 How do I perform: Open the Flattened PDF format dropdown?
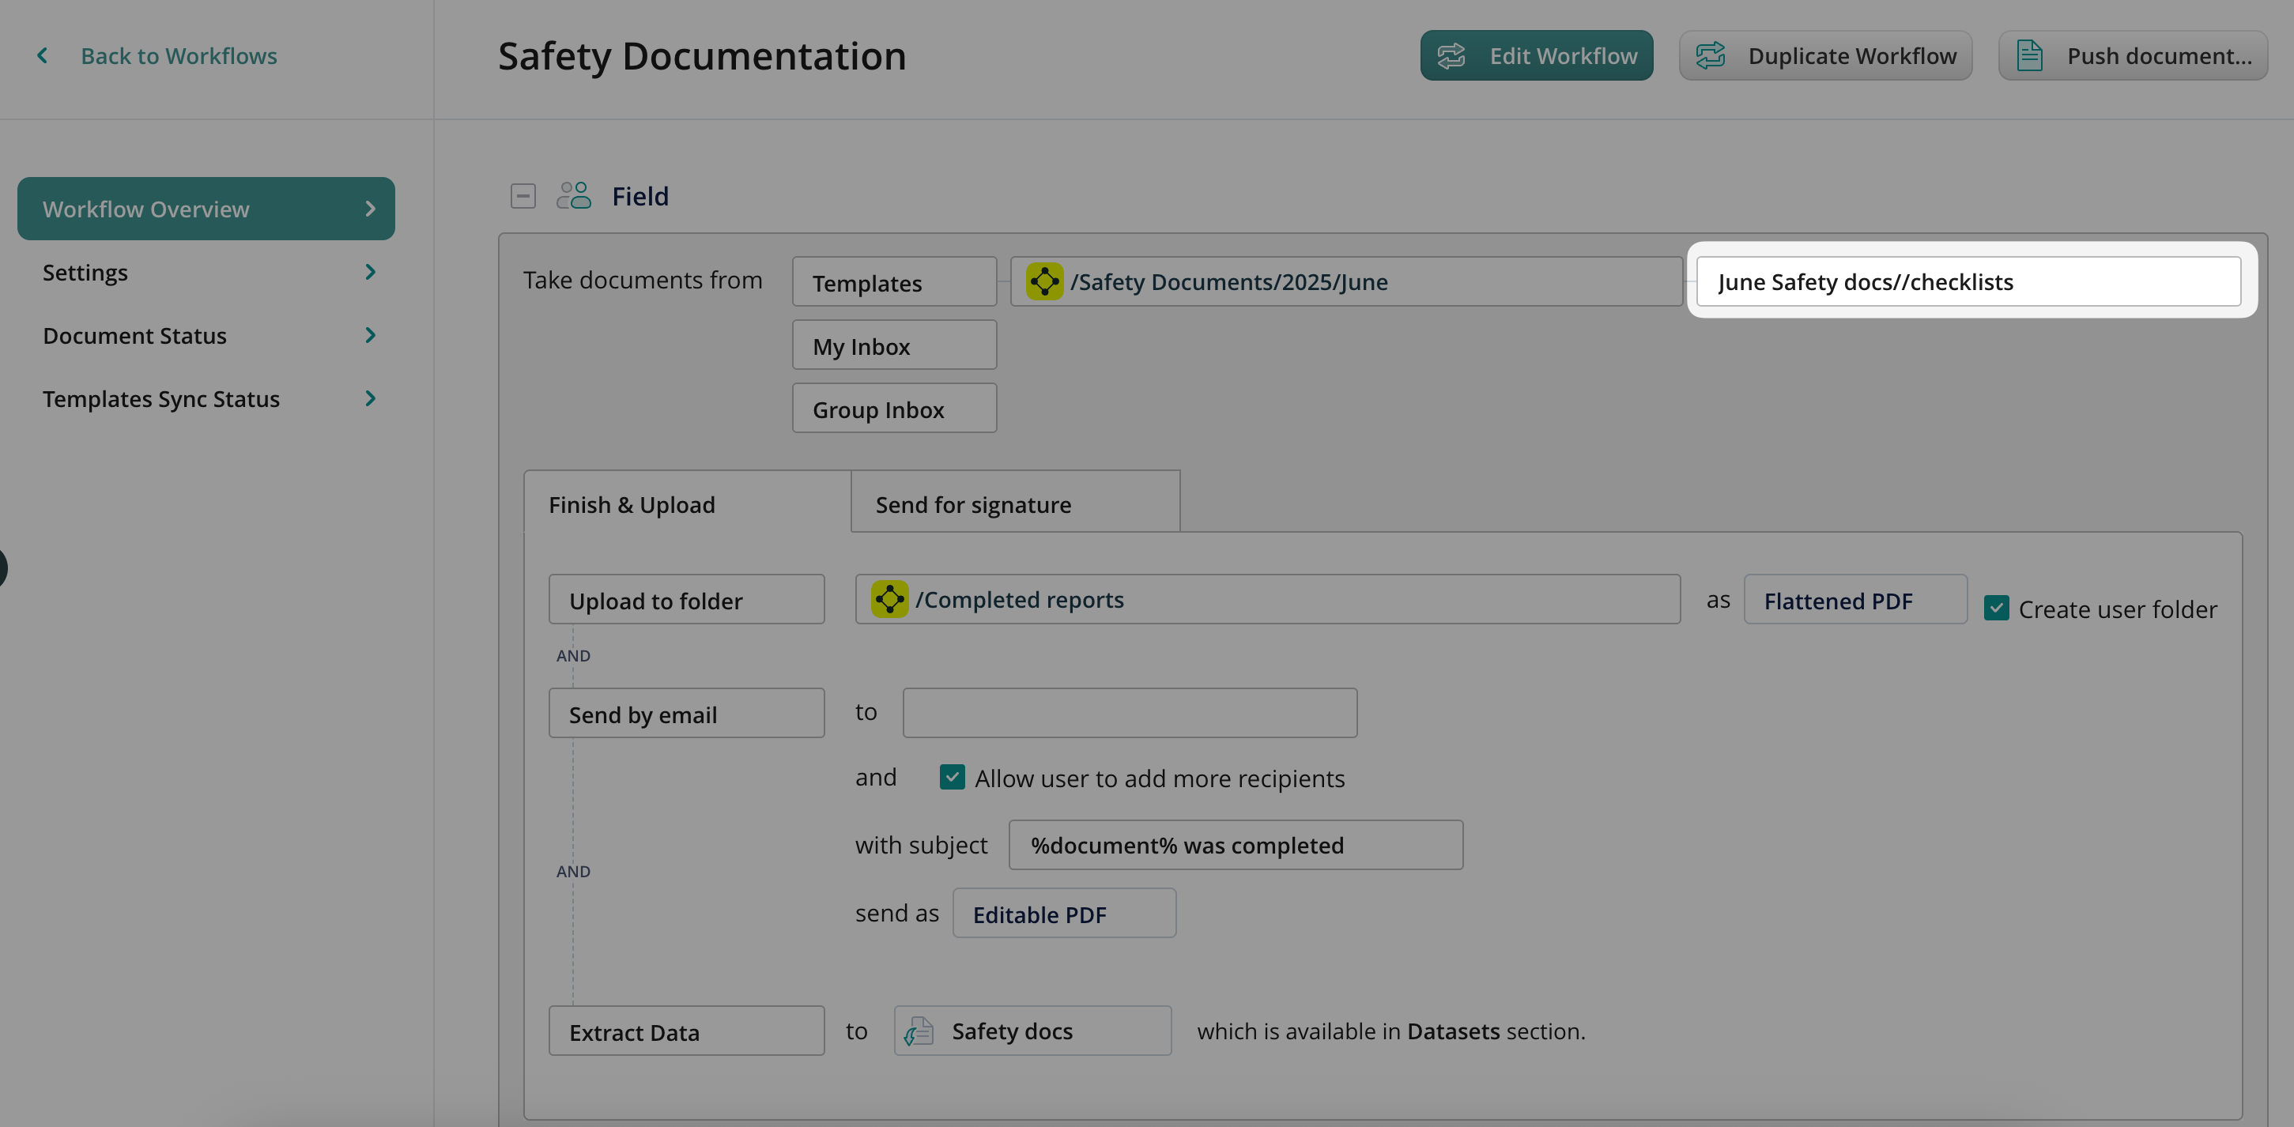pos(1854,600)
